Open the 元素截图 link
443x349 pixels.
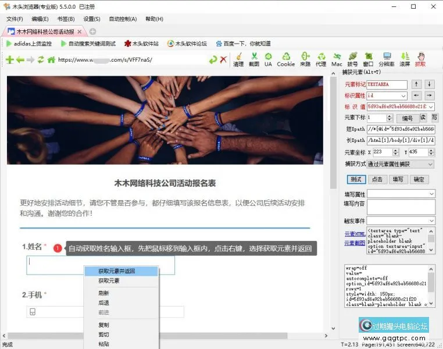(355, 243)
